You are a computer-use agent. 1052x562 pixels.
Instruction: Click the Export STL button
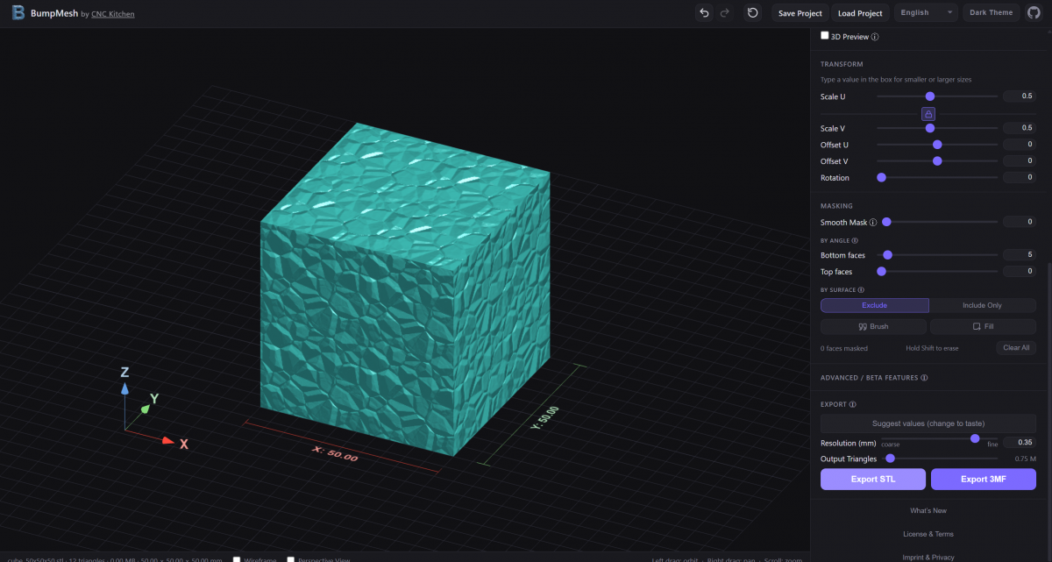point(873,479)
